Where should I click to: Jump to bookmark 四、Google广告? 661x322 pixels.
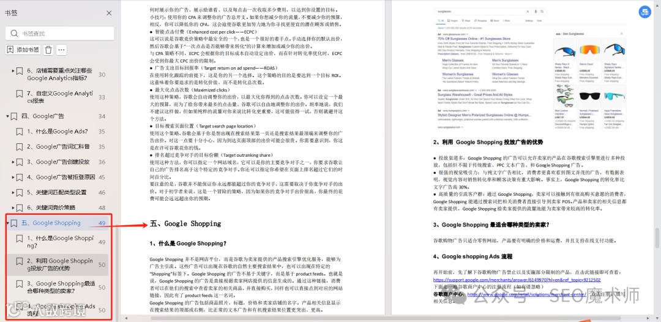[43, 116]
